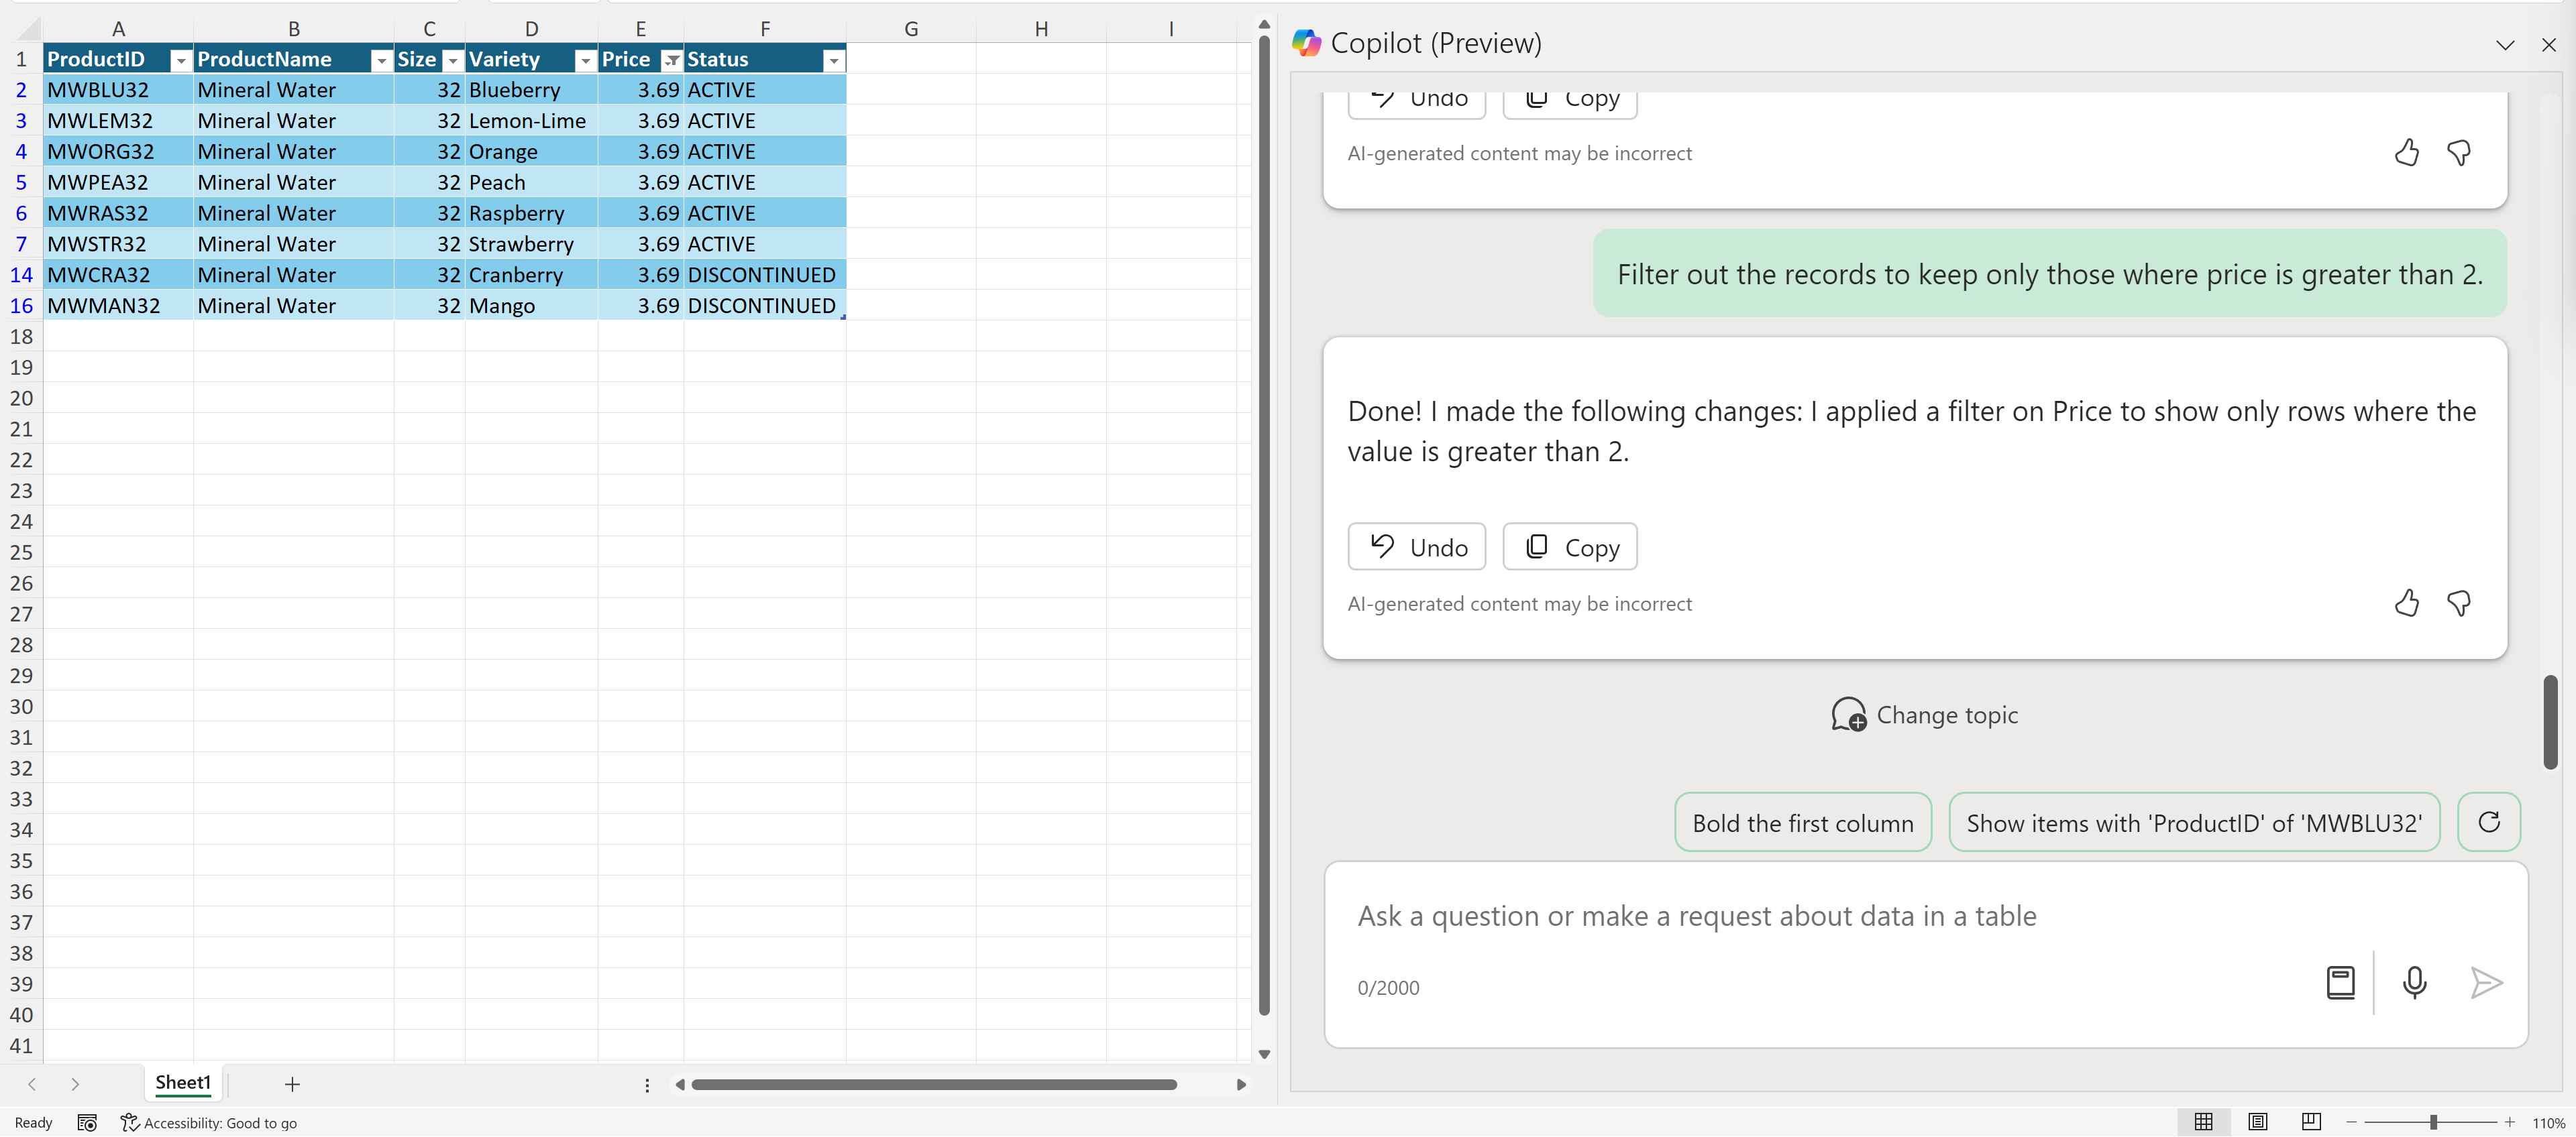Screen dimensions: 2576x1137
Task: Refresh the suggested prompts
Action: click(2488, 823)
